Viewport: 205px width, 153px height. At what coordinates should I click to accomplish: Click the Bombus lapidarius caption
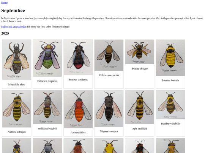78,80
